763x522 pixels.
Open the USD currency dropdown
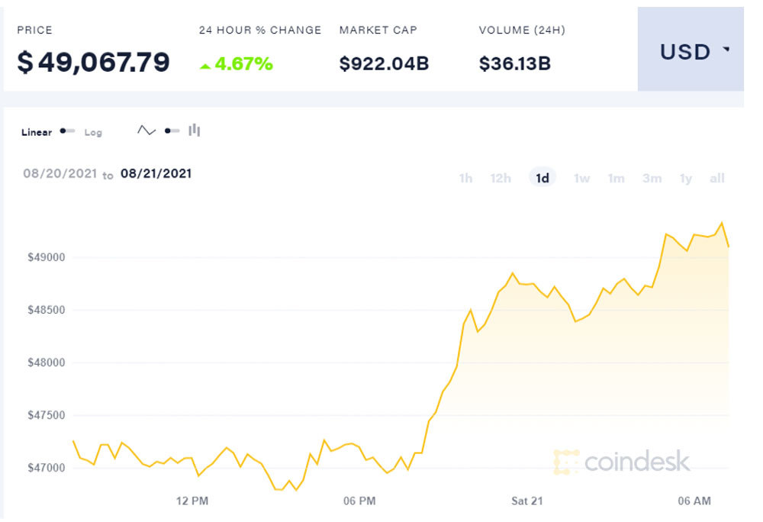[x=691, y=51]
